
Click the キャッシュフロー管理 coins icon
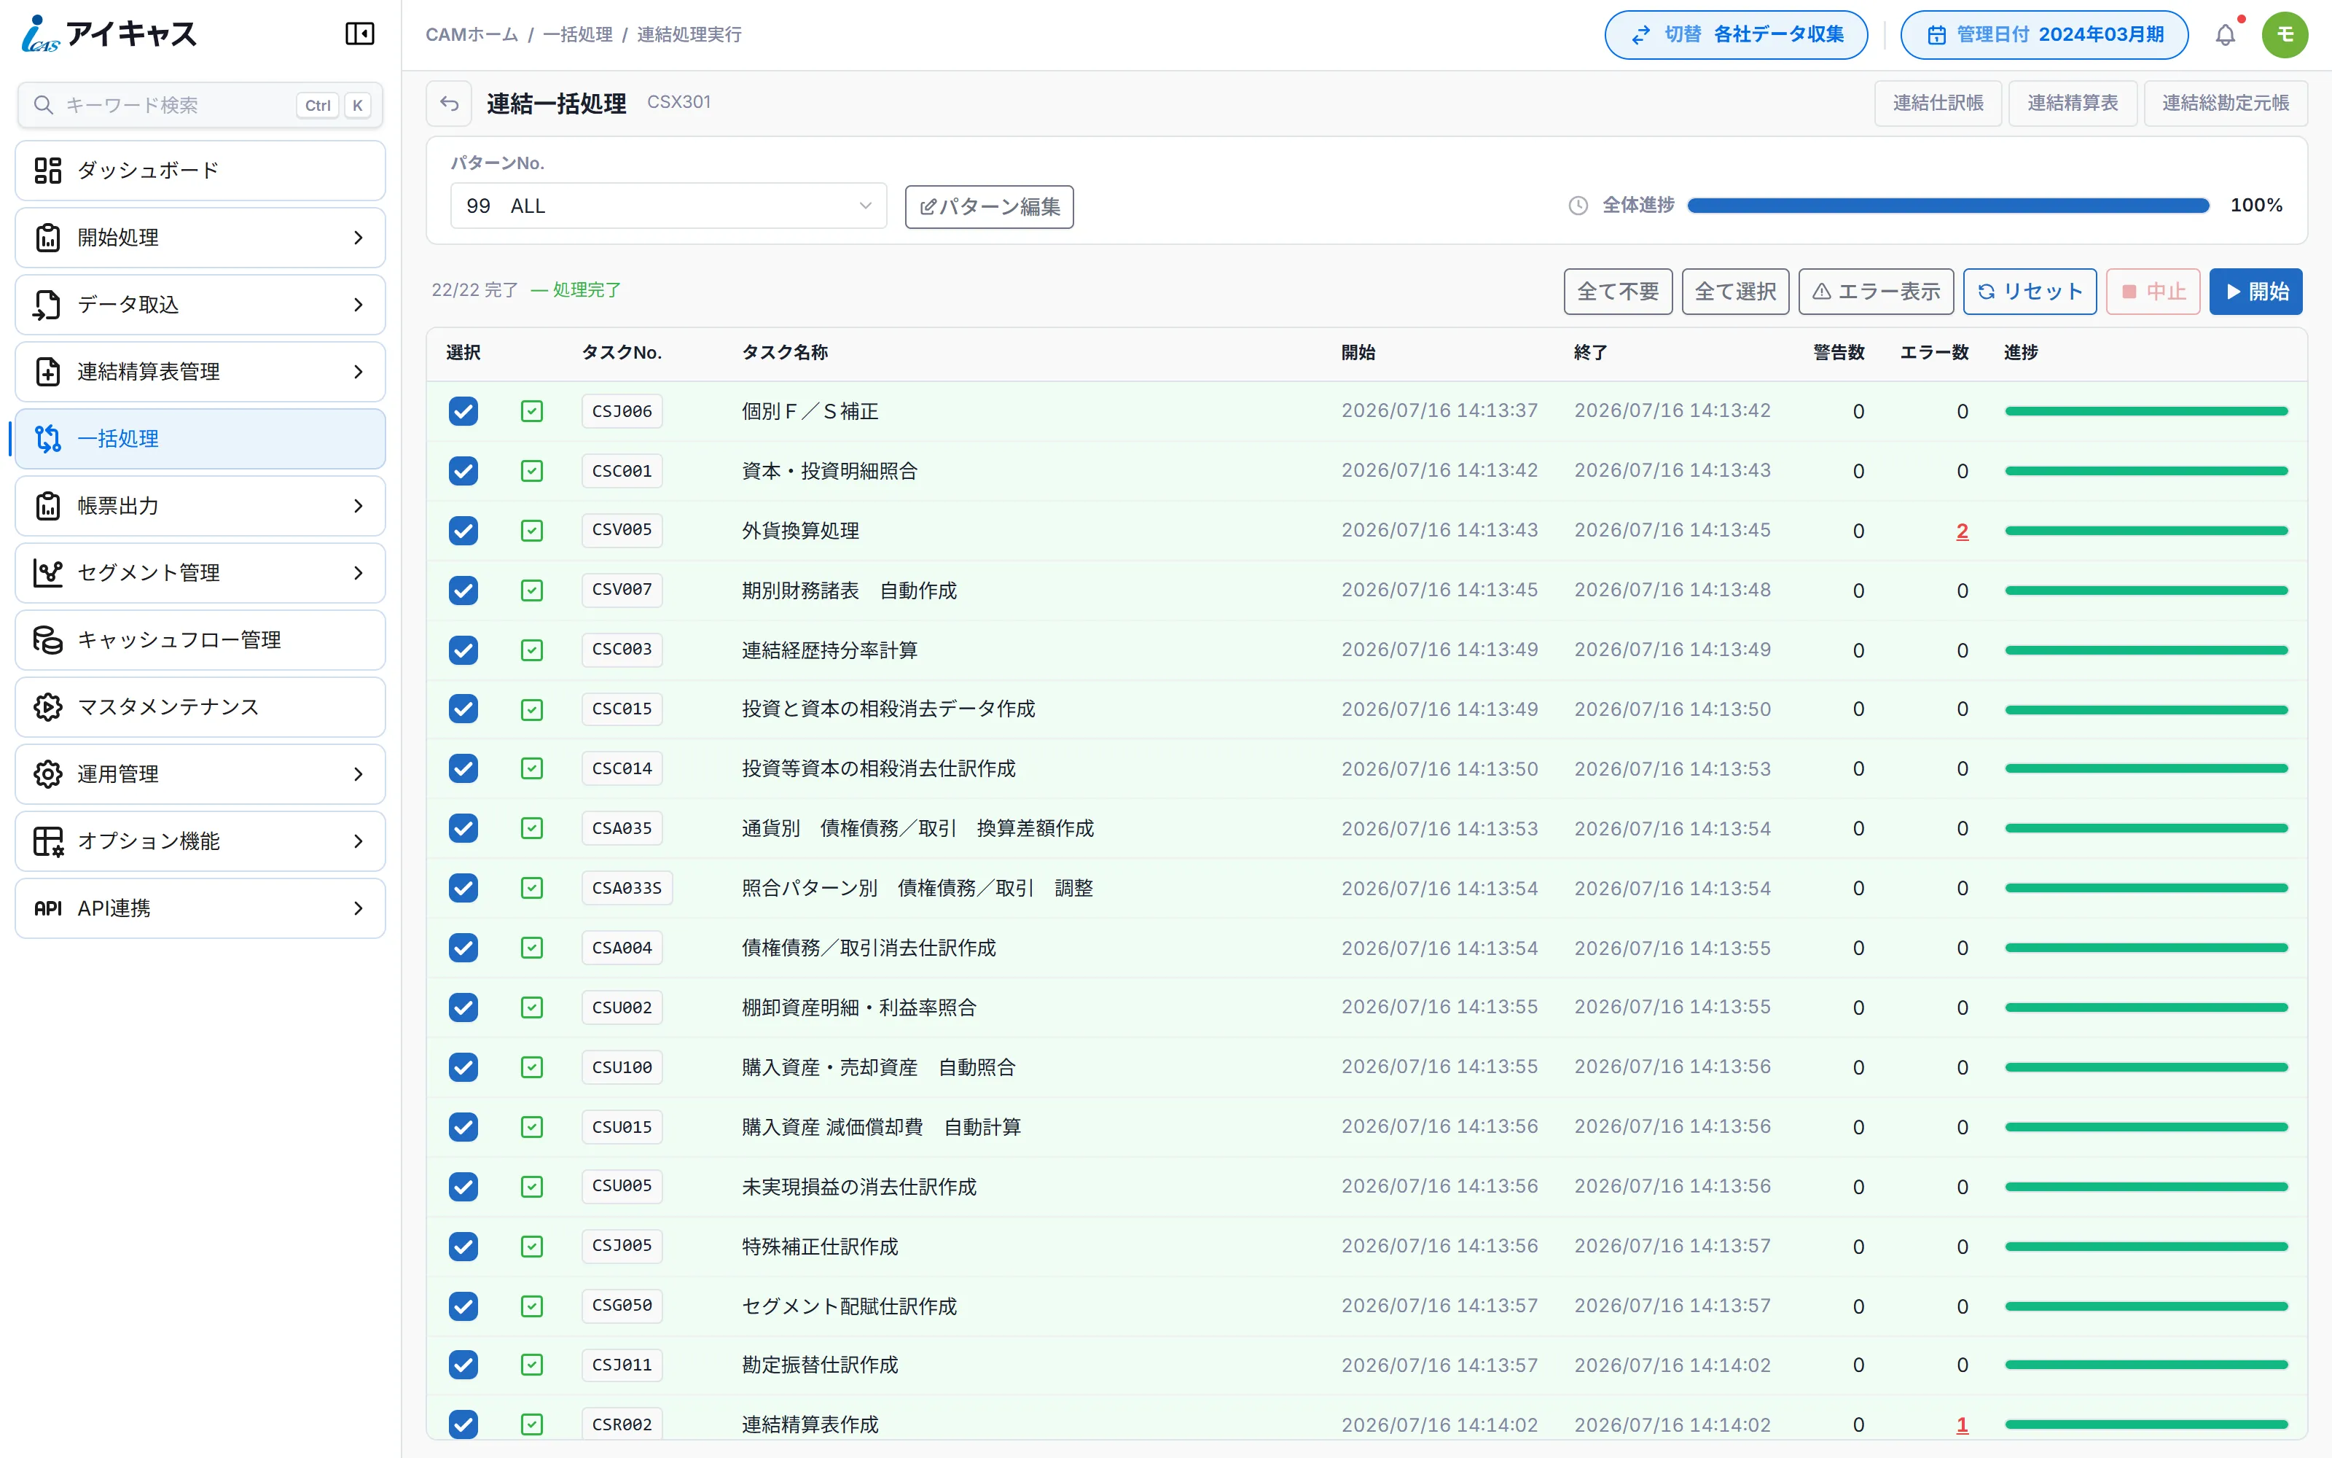48,640
